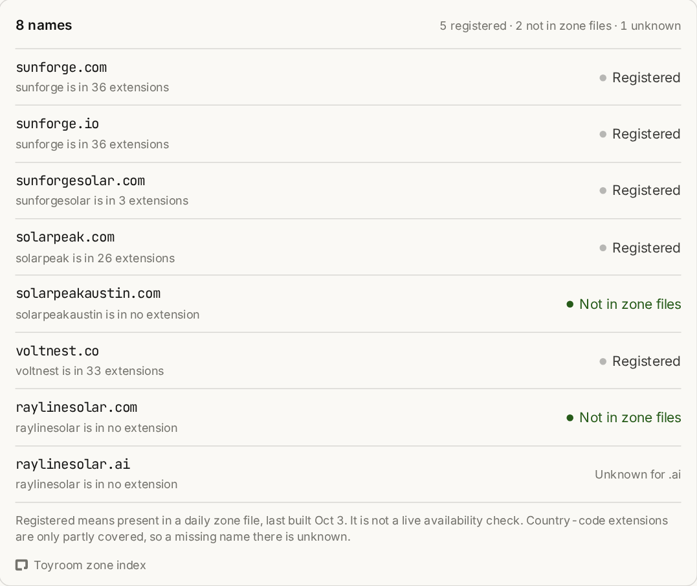Click the '8 names' heading
The width and height of the screenshot is (697, 586).
click(x=44, y=25)
